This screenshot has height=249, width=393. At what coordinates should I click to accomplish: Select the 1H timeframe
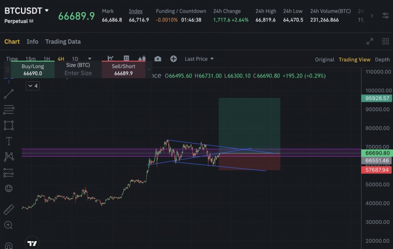pyautogui.click(x=47, y=59)
